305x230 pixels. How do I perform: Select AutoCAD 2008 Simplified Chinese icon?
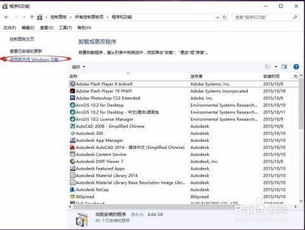click(x=72, y=126)
